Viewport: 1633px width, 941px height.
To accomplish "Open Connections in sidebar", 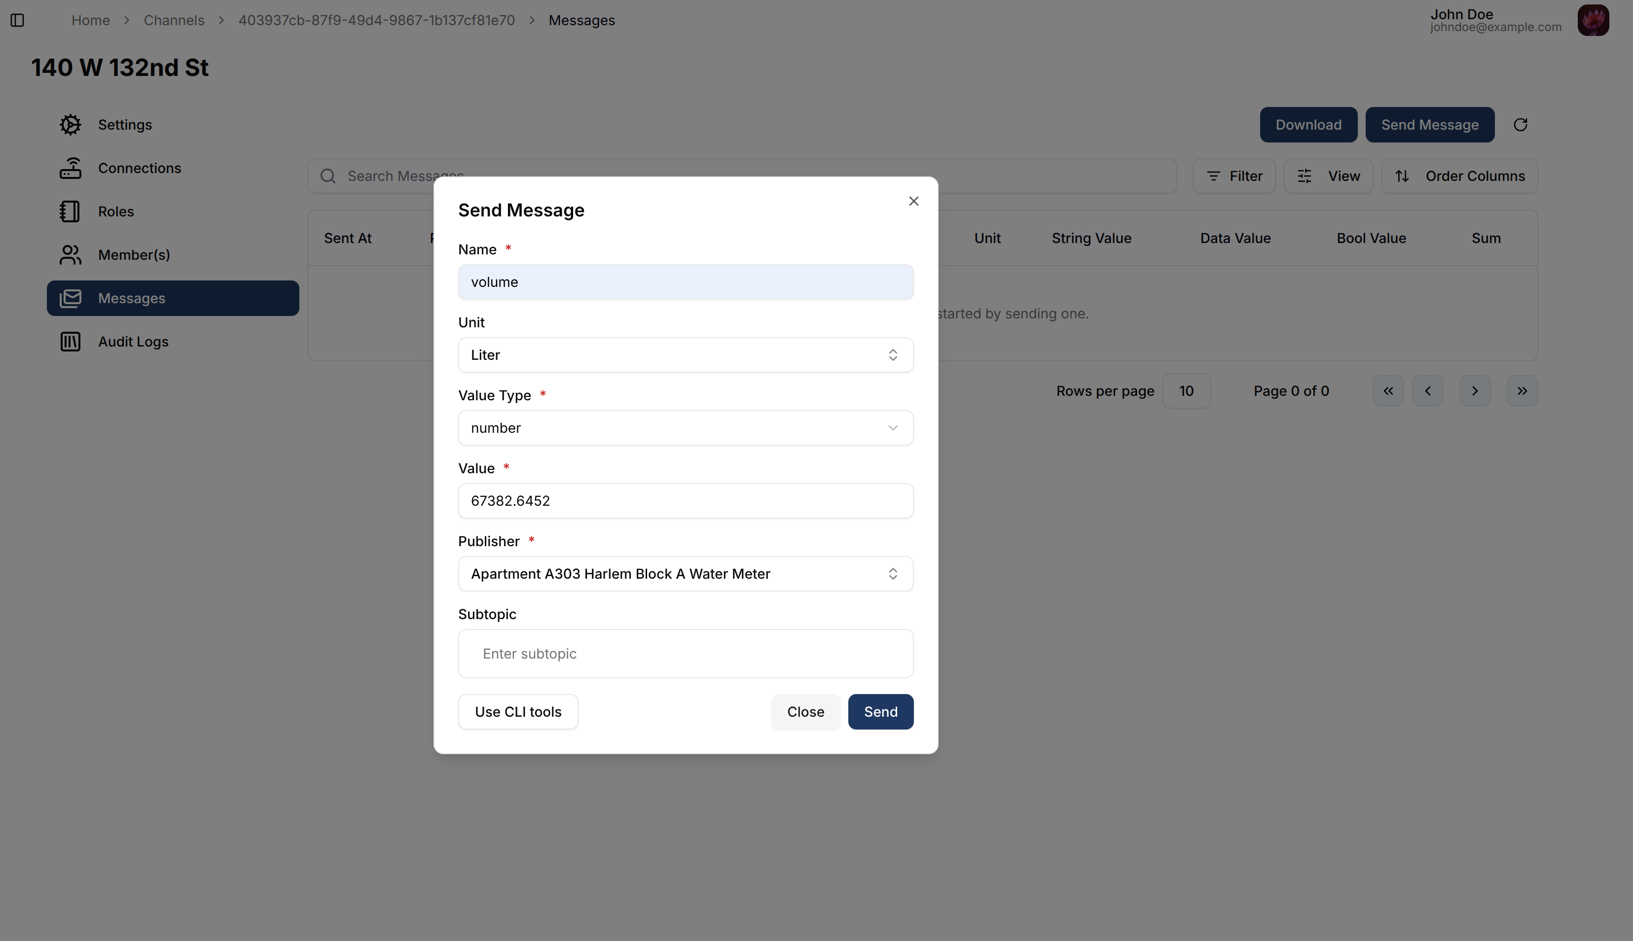I will [x=173, y=168].
